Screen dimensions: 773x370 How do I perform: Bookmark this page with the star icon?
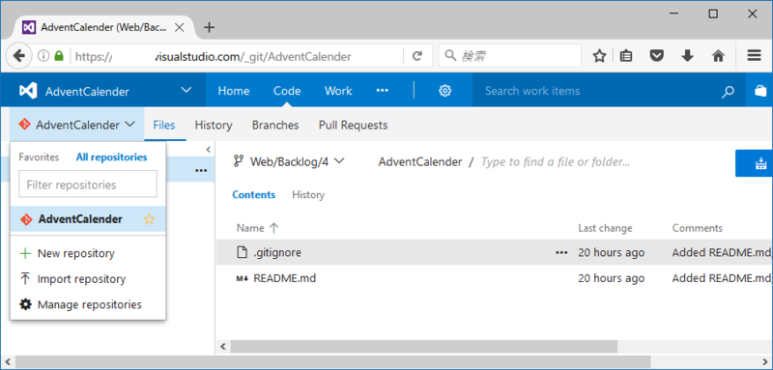[599, 56]
